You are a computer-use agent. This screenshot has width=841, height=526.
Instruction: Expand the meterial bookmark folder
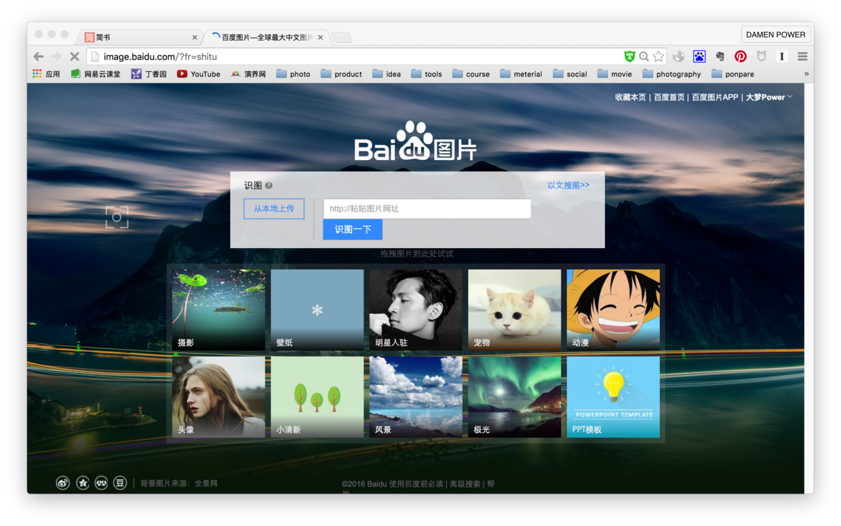tap(521, 74)
